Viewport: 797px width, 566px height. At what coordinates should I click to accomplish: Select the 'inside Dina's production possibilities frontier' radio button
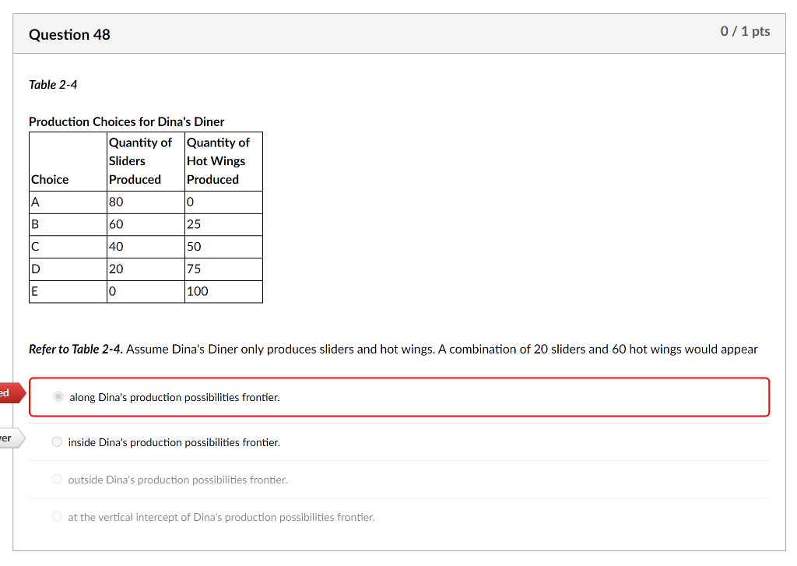click(57, 442)
